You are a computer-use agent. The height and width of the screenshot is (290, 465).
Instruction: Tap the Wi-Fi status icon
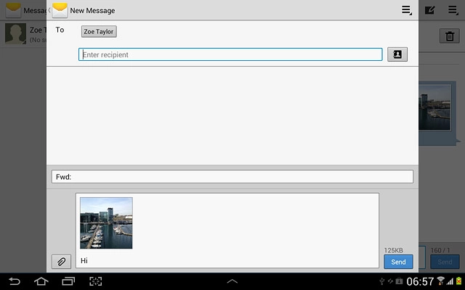point(441,281)
